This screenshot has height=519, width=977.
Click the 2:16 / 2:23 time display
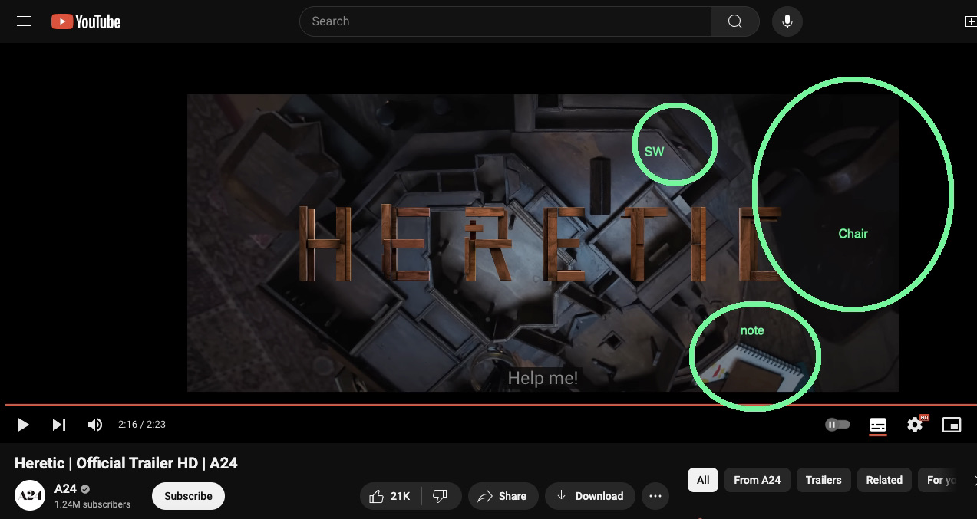[142, 425]
